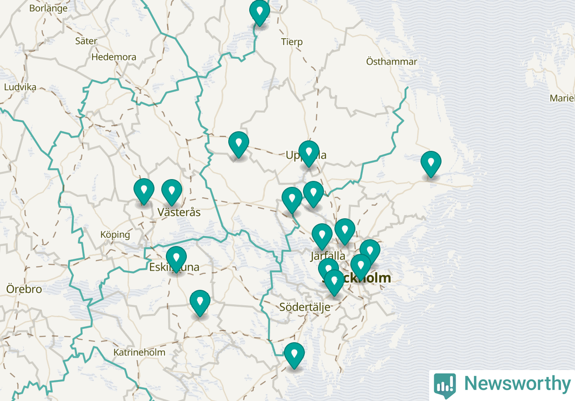Click the Borlänge label

48,8
